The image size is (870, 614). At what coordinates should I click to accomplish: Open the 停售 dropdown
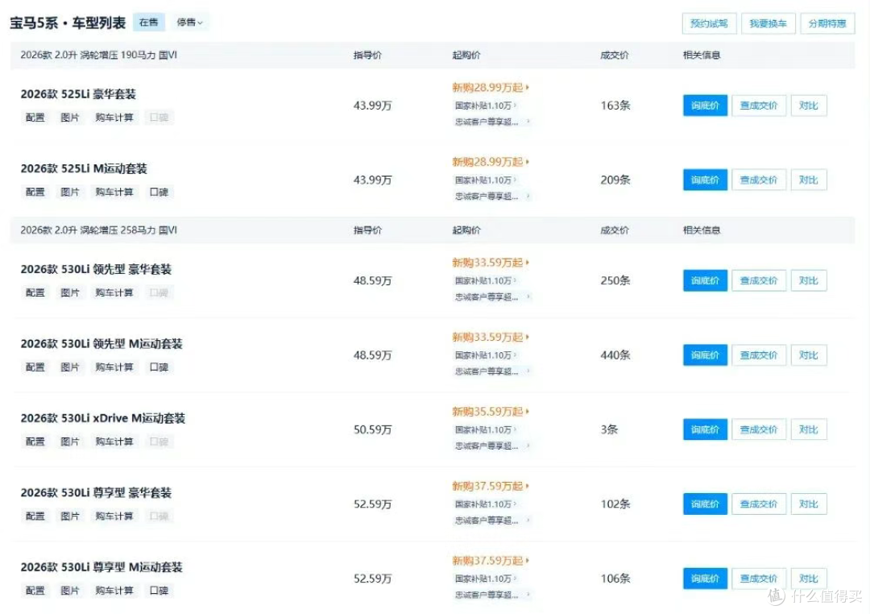190,23
